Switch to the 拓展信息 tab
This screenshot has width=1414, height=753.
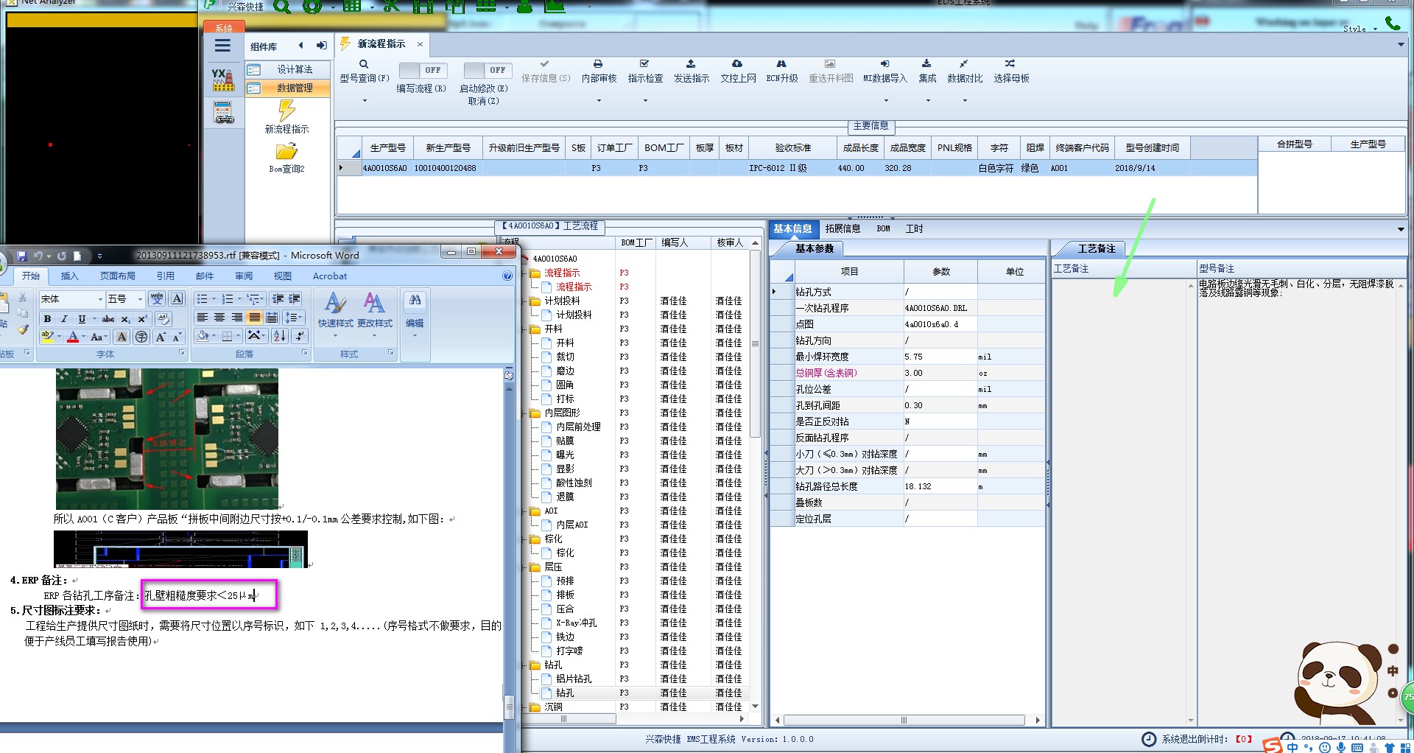pos(843,229)
